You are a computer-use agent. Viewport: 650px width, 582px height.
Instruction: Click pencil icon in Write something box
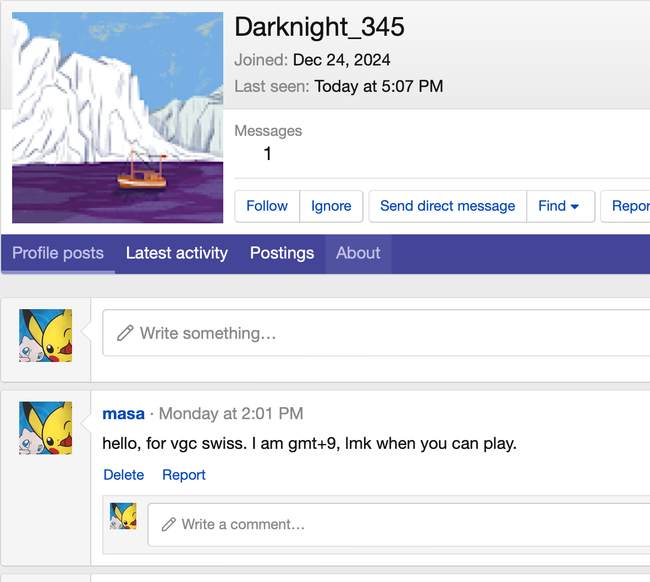pyautogui.click(x=125, y=333)
